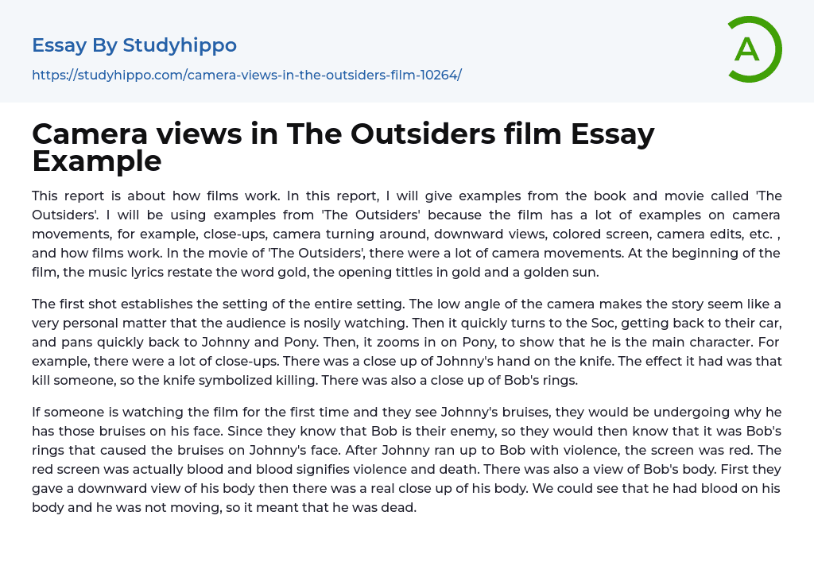The width and height of the screenshot is (814, 562).
Task: Click the 'Camera views in The Outsiders' title
Action: pos(343,134)
